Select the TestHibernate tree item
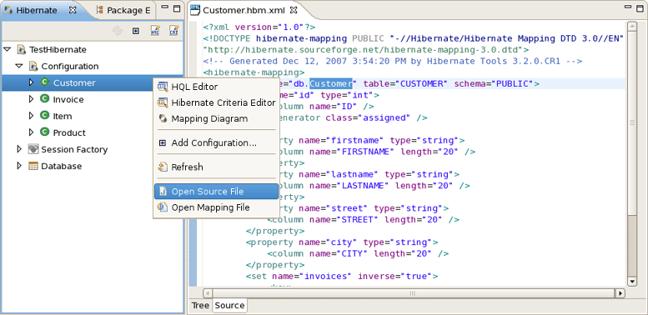The image size is (648, 315). pos(58,49)
